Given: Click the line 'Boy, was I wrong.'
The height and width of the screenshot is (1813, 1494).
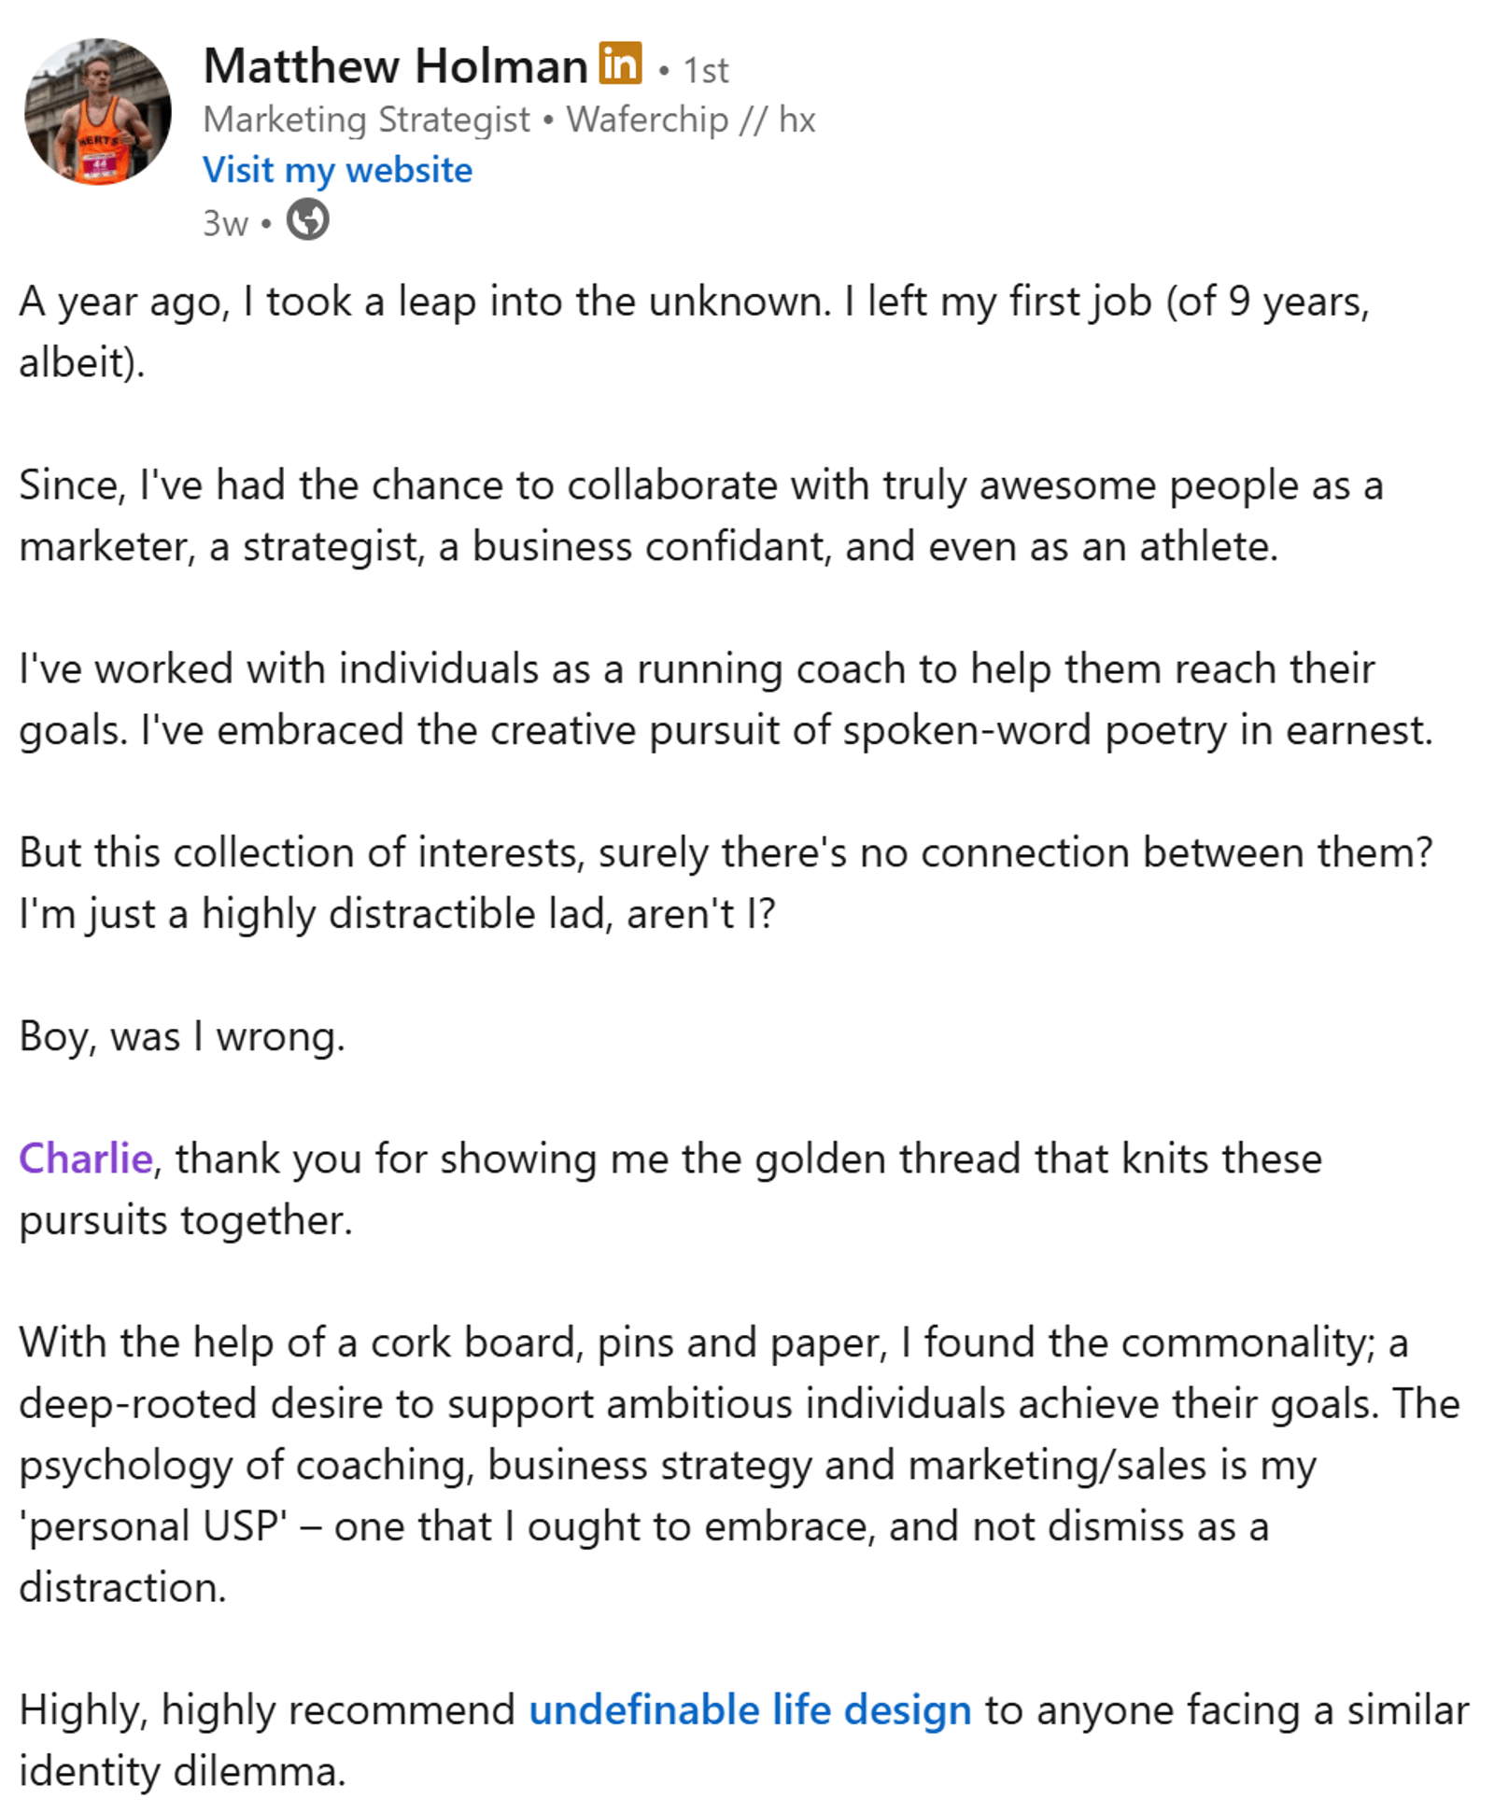Looking at the screenshot, I should (182, 1036).
